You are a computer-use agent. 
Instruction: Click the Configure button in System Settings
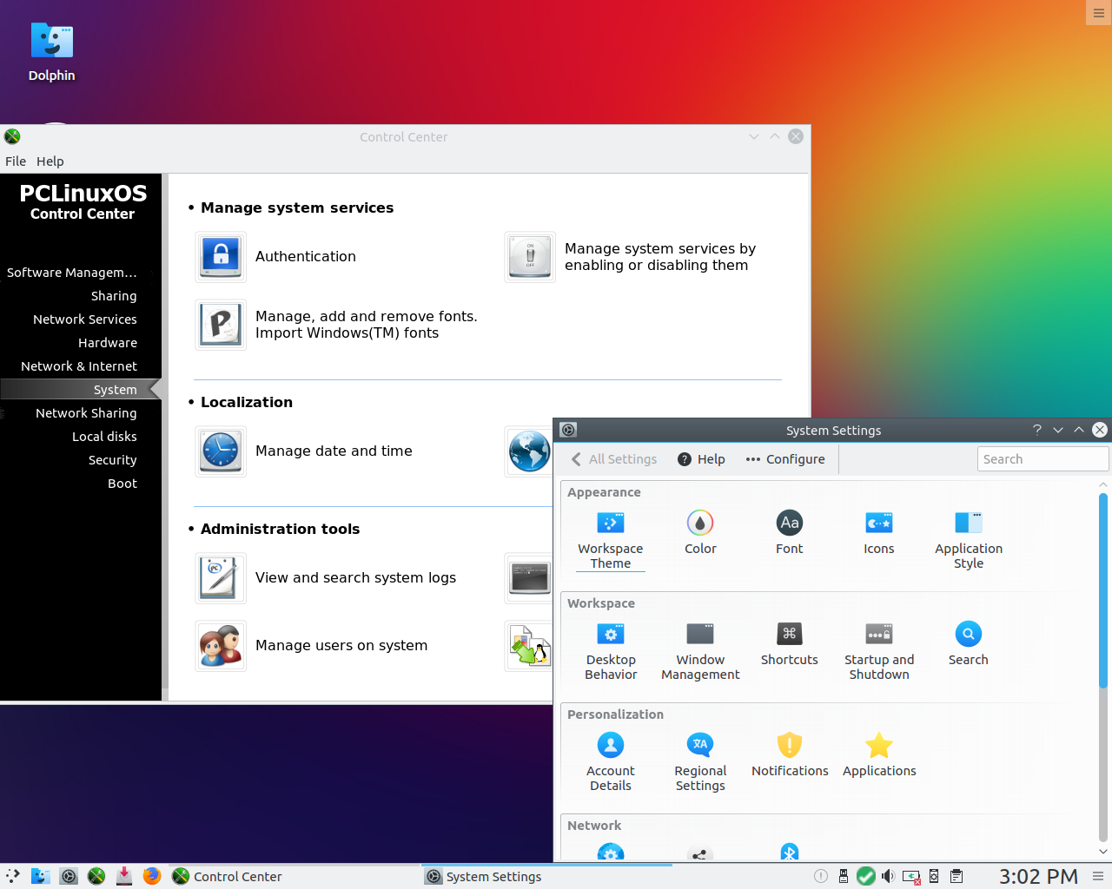click(x=785, y=459)
